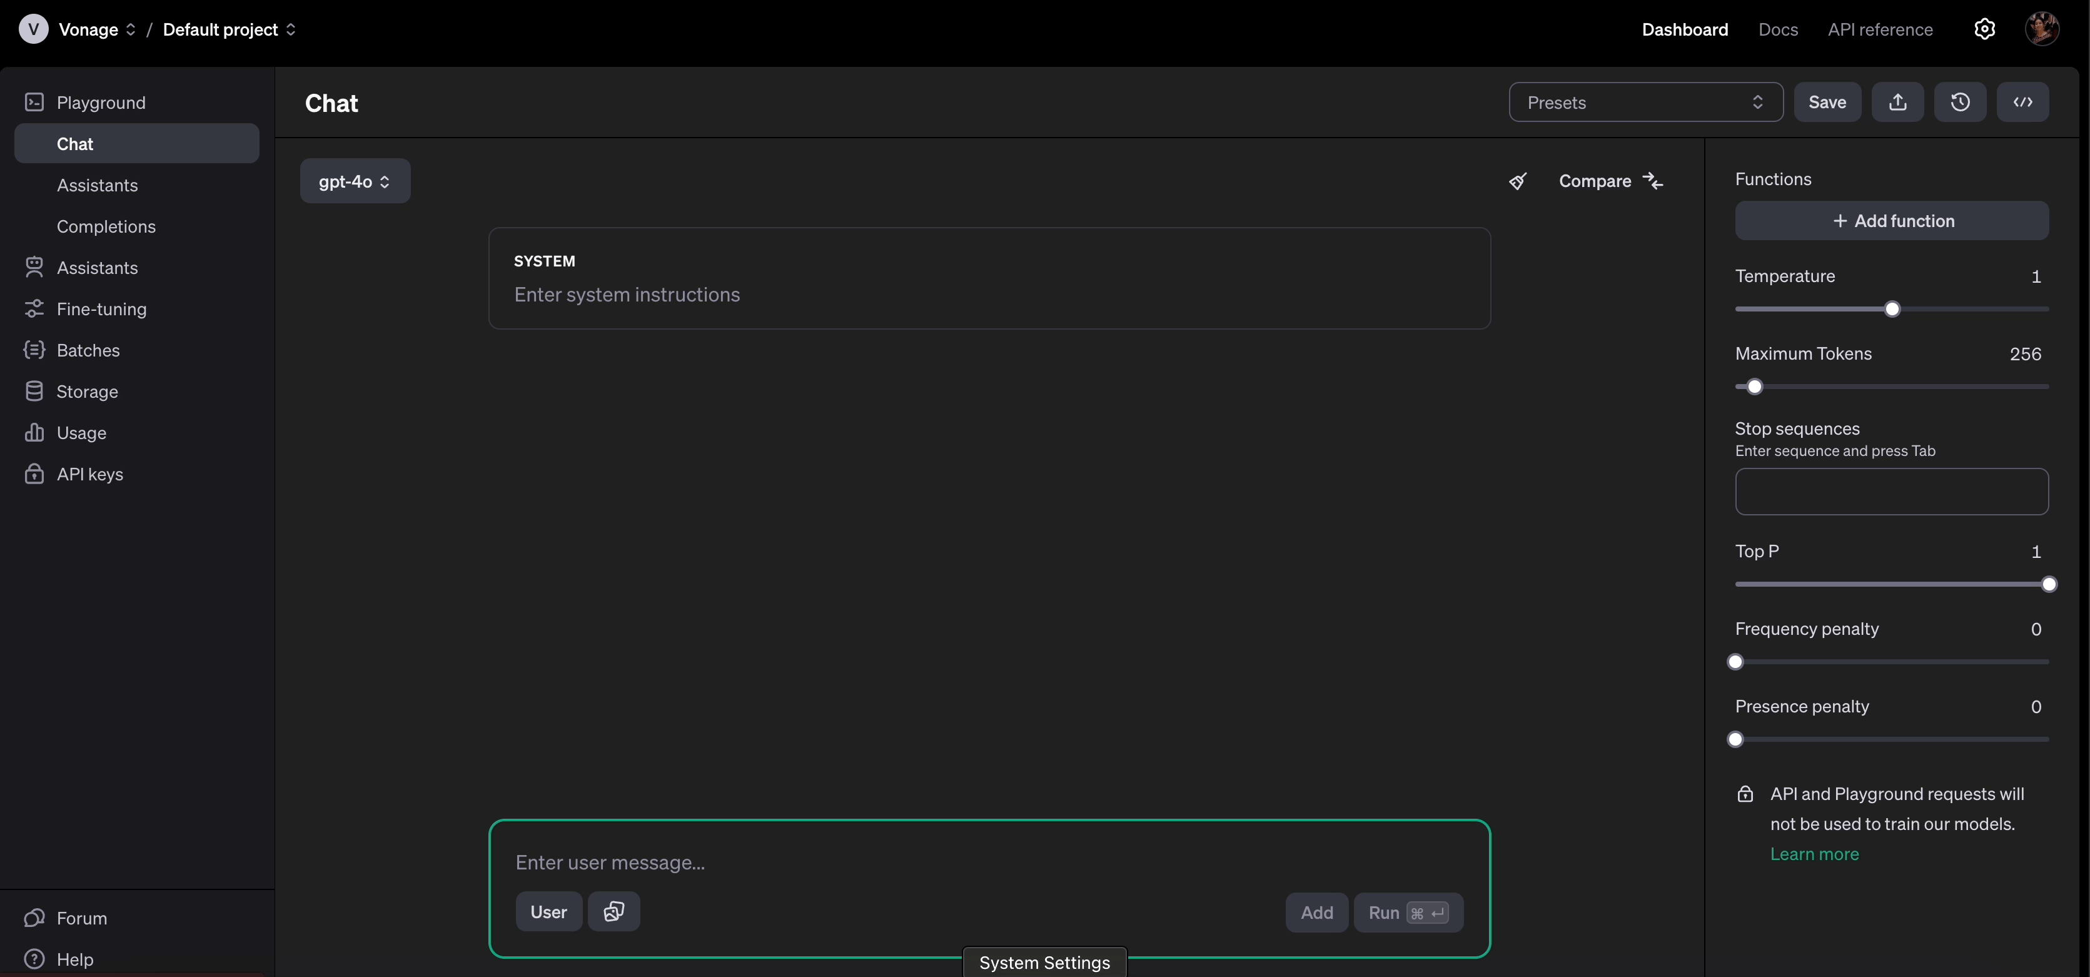The height and width of the screenshot is (977, 2090).
Task: Open history with the clock icon
Action: [1959, 102]
